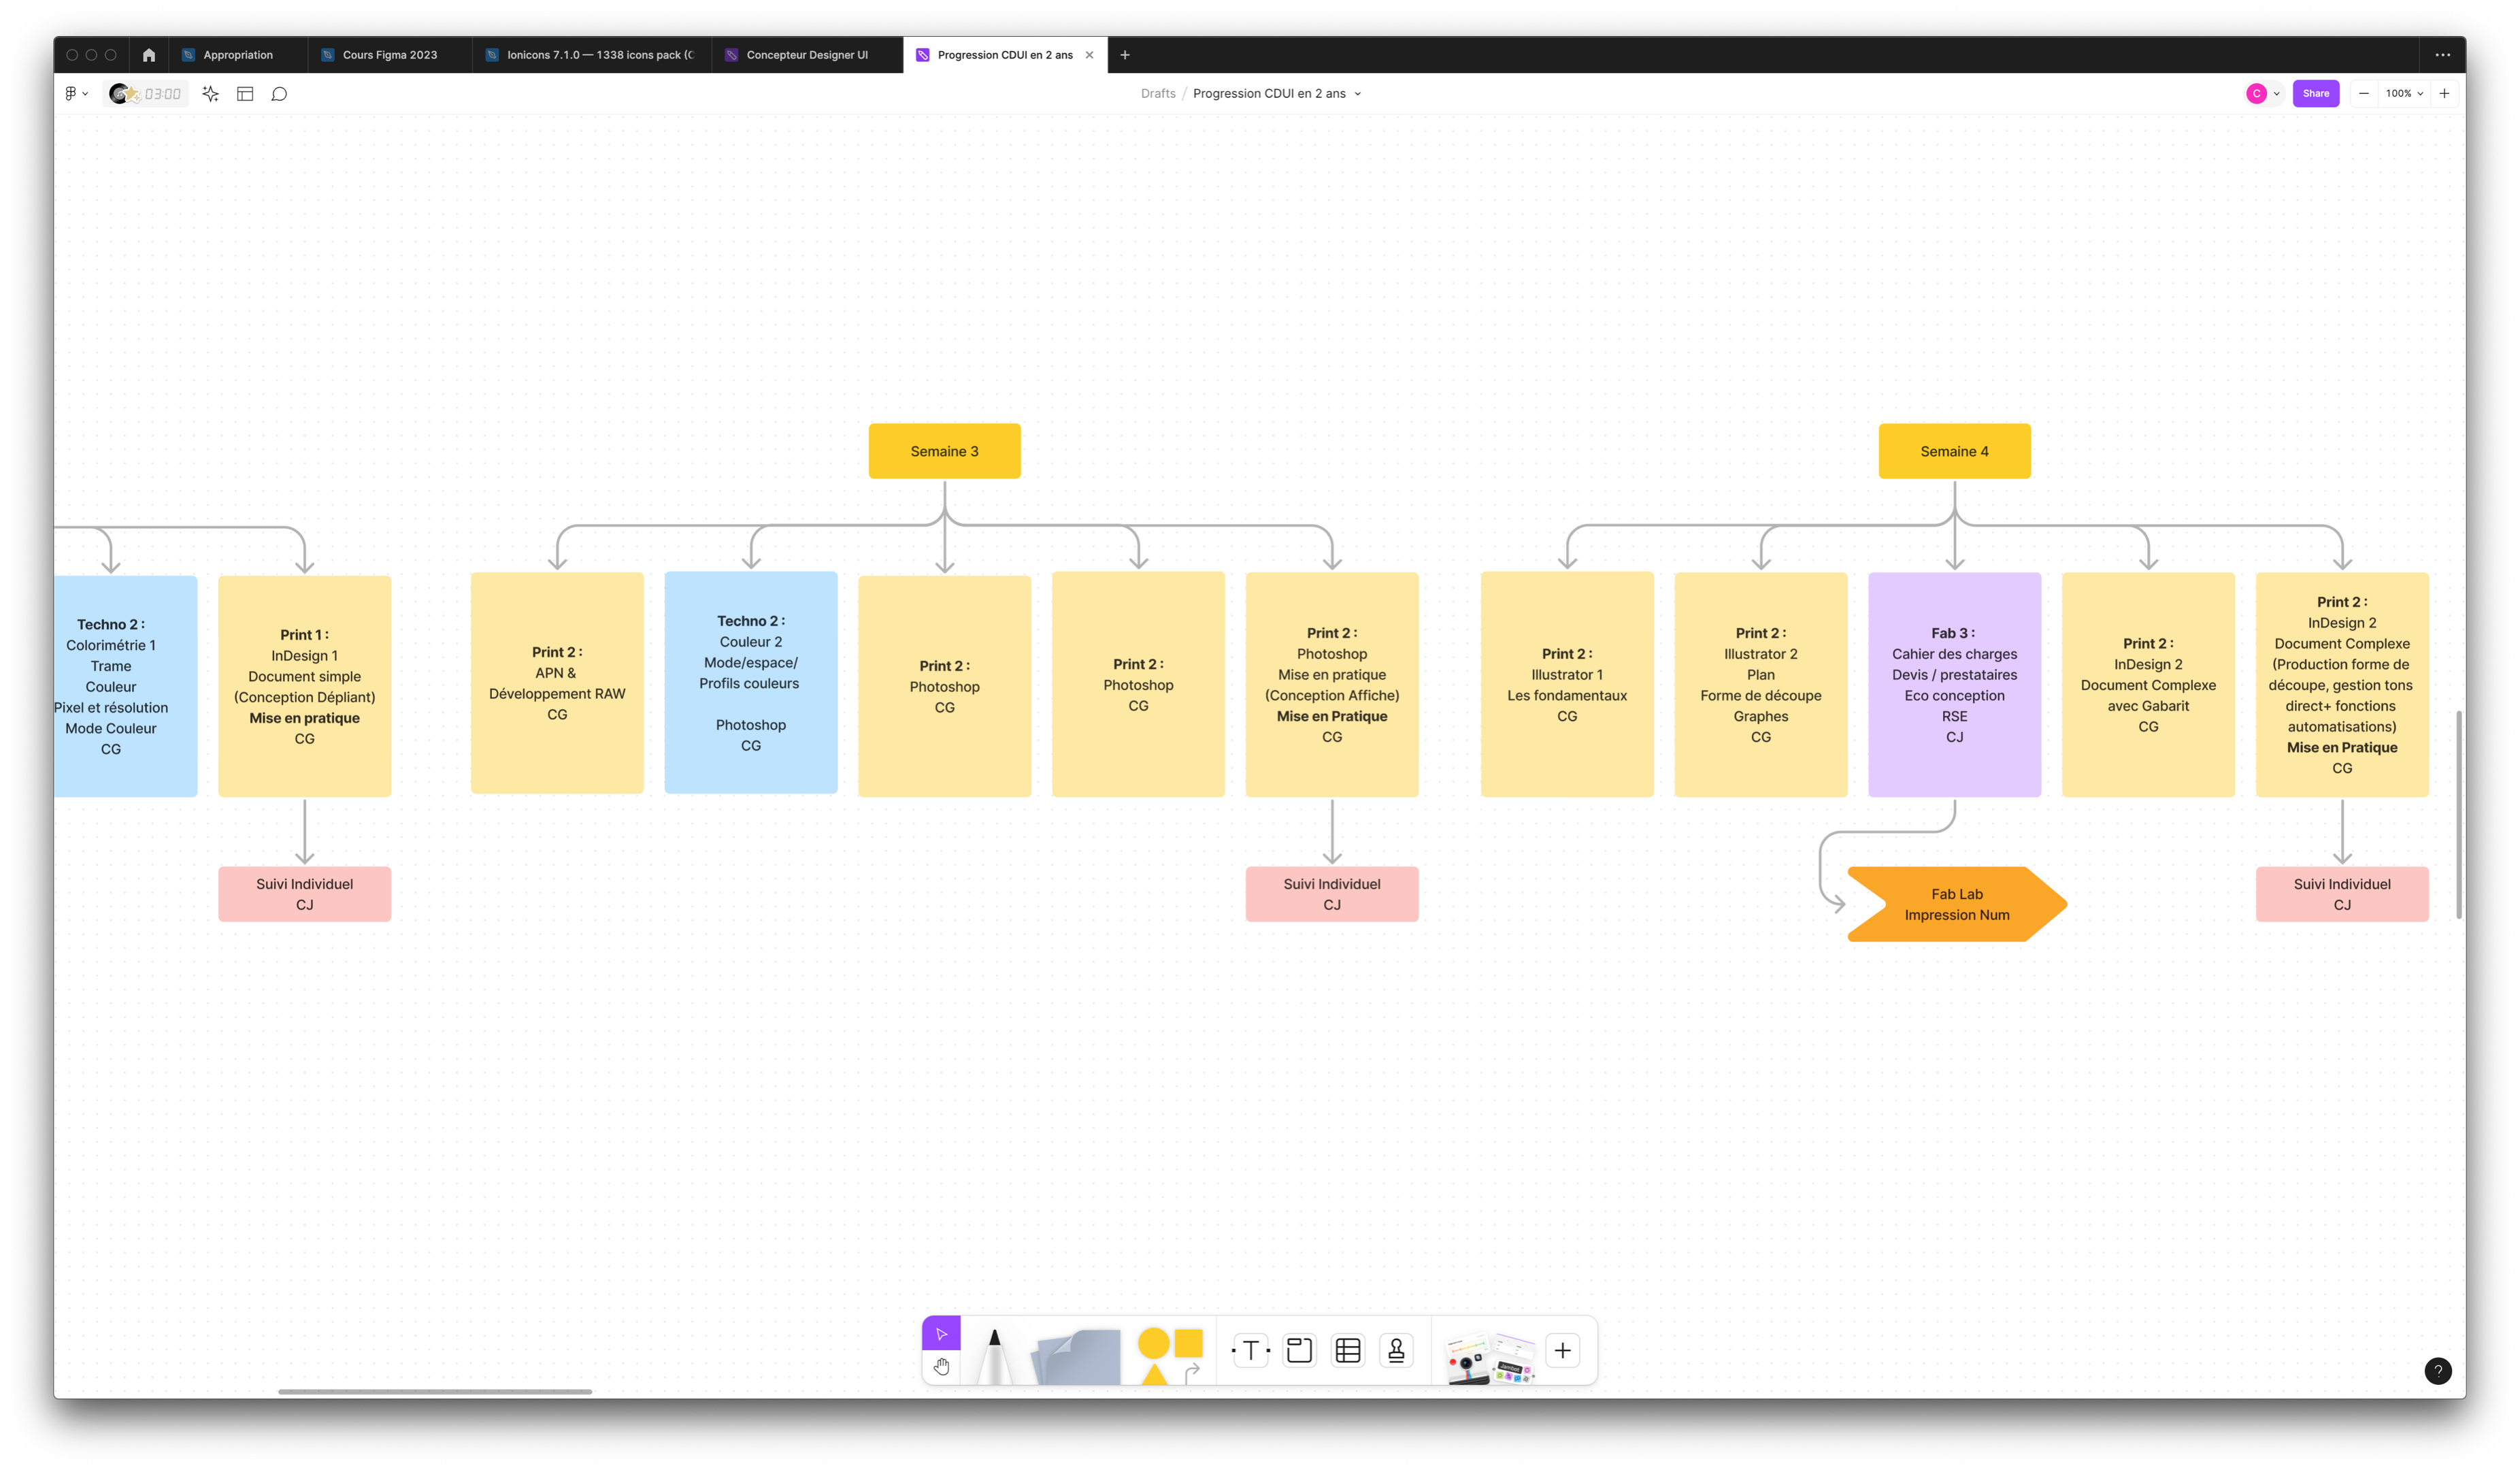
Task: Activate the select arrow tool
Action: tap(941, 1333)
